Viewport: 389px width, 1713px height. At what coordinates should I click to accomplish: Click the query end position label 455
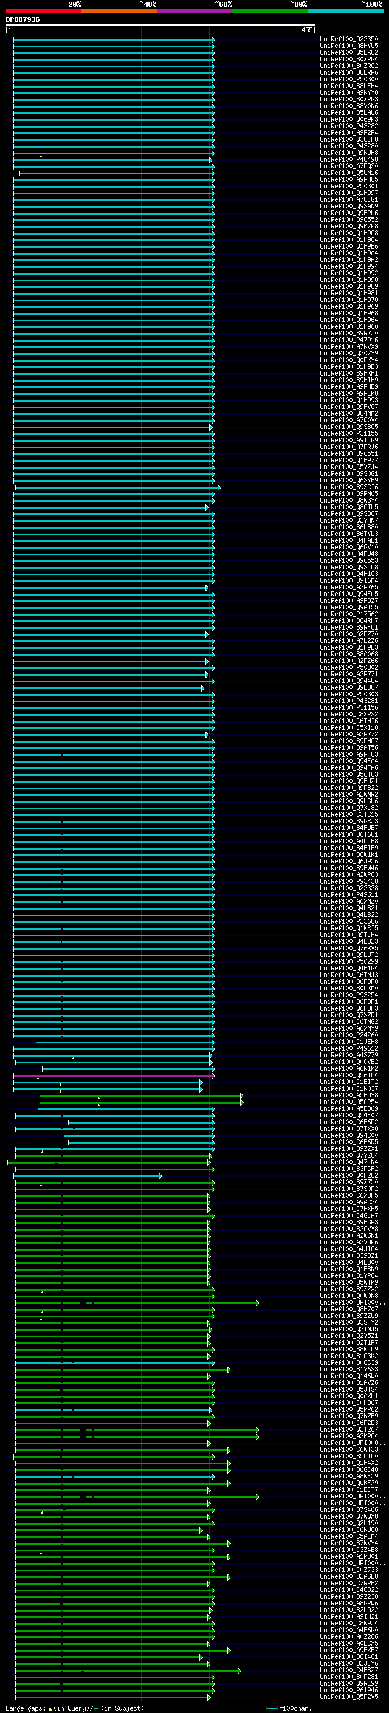(x=307, y=30)
